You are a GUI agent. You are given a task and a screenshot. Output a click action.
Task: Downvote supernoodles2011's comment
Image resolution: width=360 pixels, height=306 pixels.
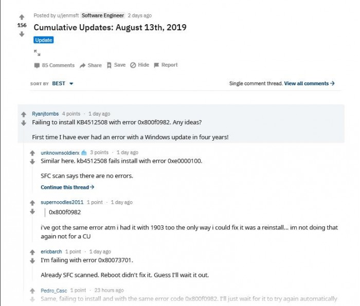pos(32,212)
